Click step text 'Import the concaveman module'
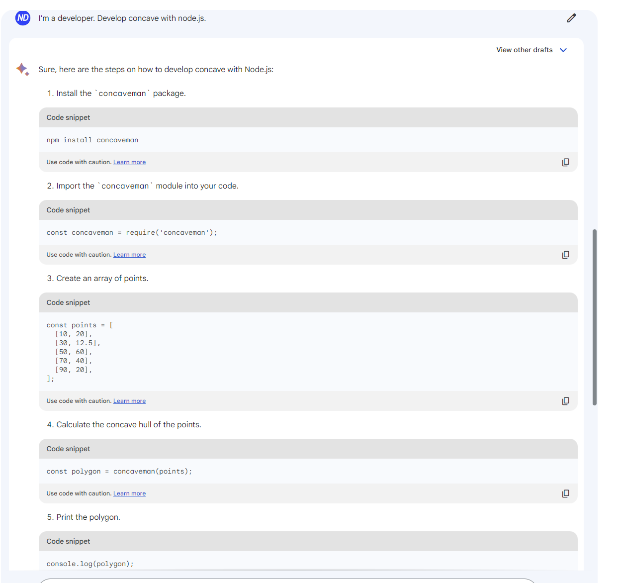618x583 pixels. coord(147,186)
